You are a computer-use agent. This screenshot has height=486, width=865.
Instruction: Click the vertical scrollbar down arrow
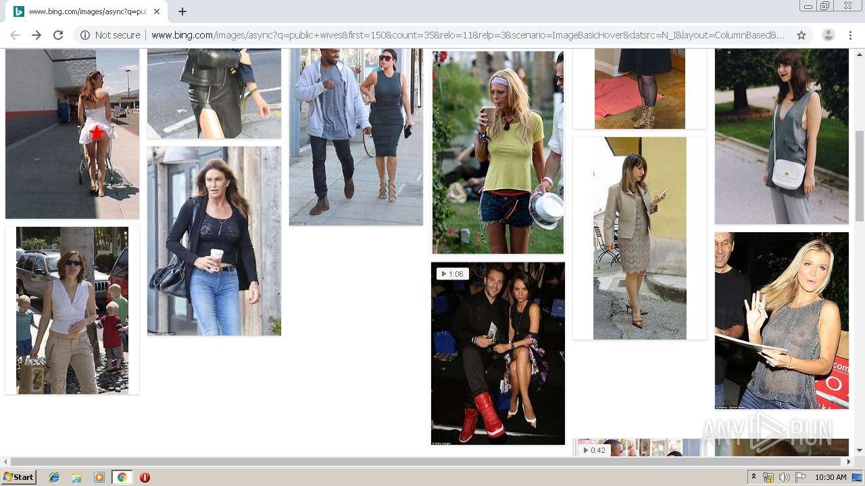[x=859, y=450]
